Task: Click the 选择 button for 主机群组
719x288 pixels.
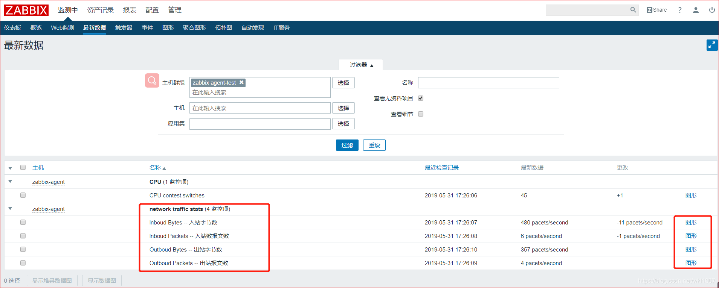Action: coord(343,83)
